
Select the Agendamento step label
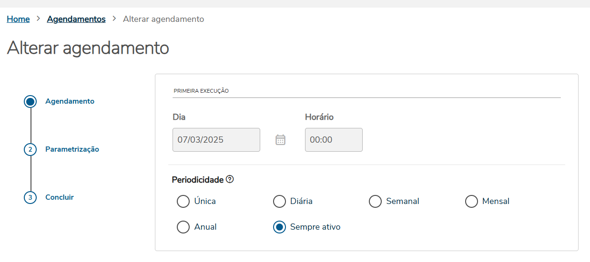click(70, 101)
